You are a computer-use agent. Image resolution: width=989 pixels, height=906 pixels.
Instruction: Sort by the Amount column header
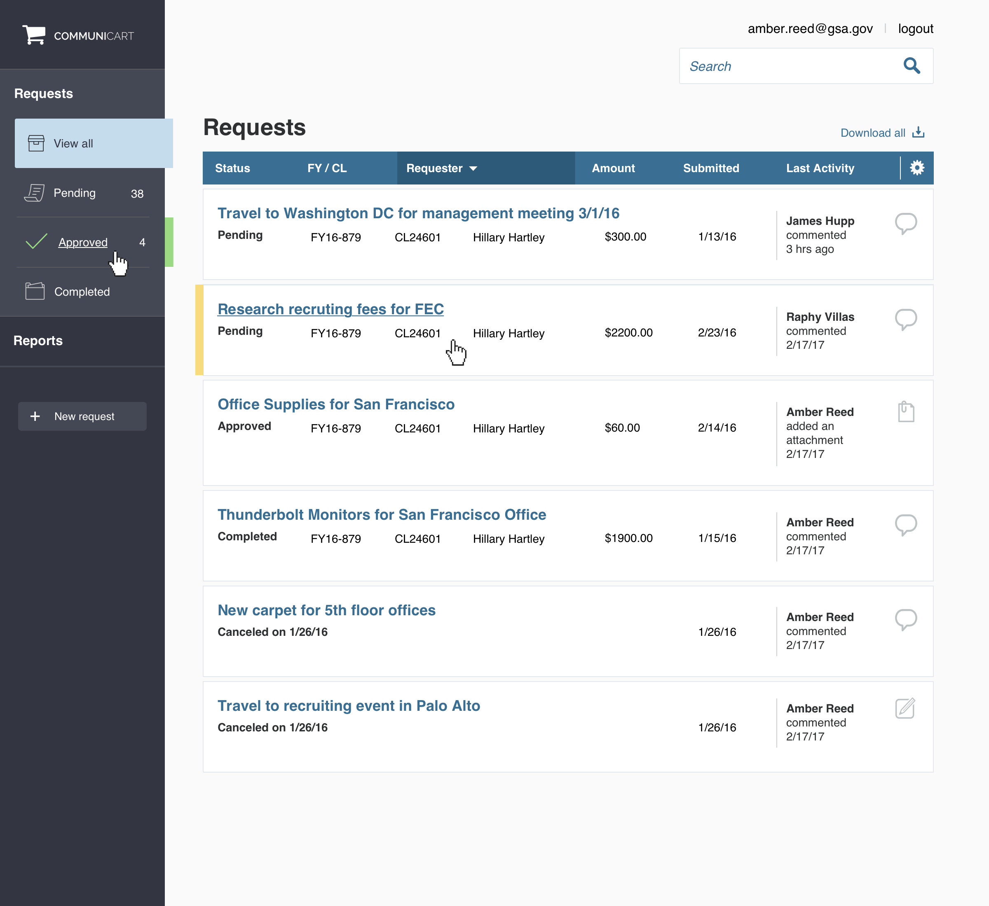[613, 168]
